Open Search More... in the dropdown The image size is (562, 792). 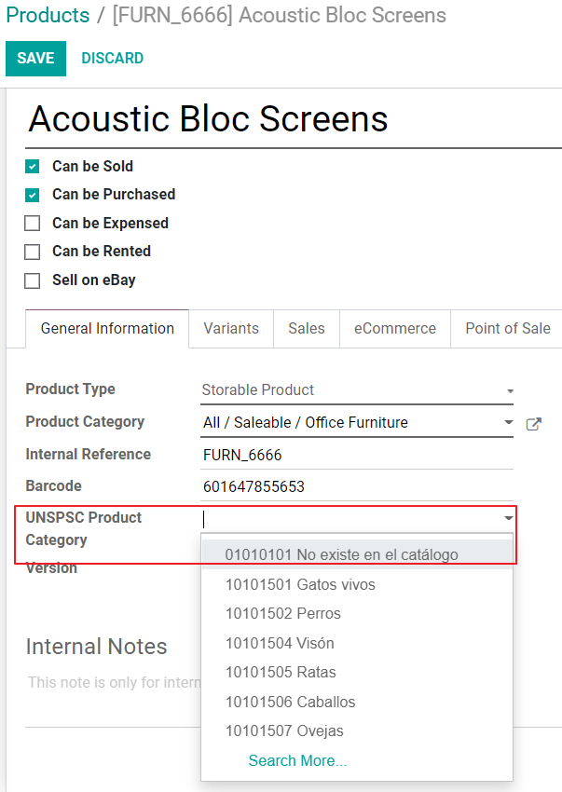pyautogui.click(x=297, y=760)
